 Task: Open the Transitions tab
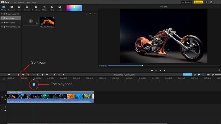(36, 8)
